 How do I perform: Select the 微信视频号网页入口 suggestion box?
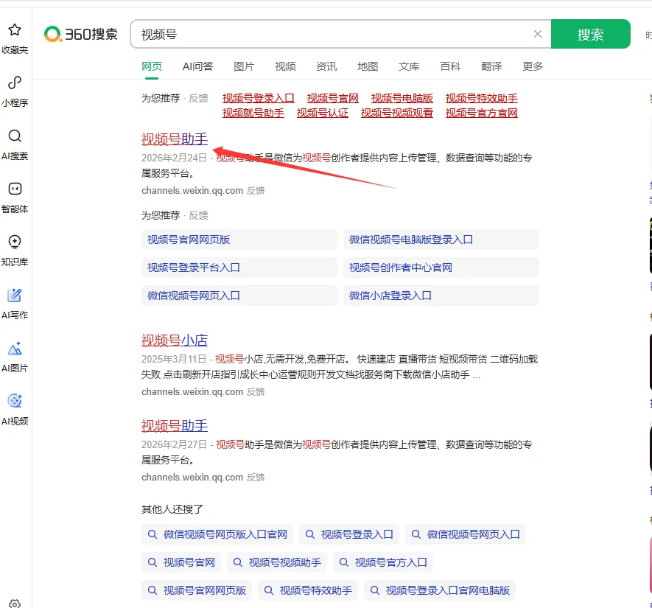239,296
